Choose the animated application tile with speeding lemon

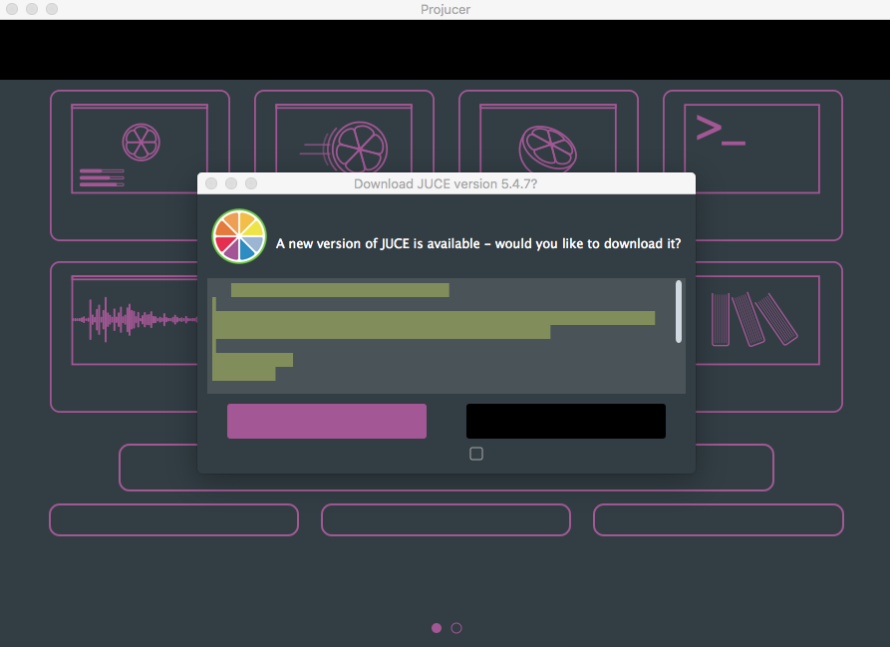click(x=344, y=132)
